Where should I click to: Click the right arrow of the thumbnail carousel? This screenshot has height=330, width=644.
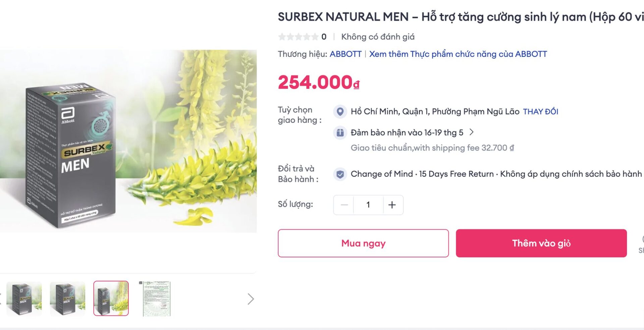(250, 299)
